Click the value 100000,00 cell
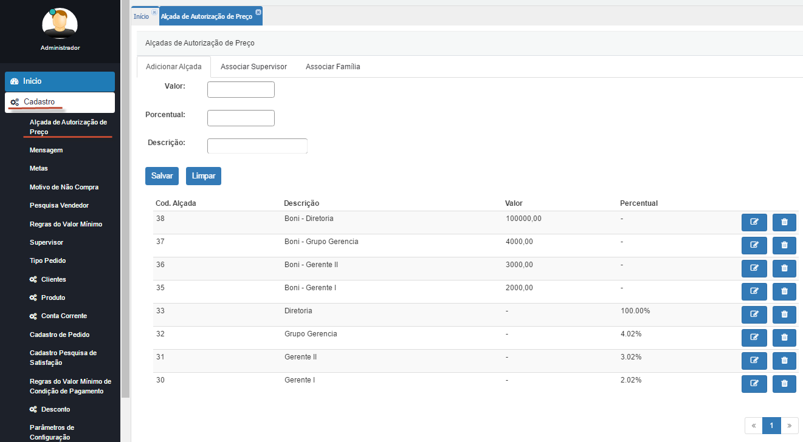The width and height of the screenshot is (803, 442). coord(523,219)
